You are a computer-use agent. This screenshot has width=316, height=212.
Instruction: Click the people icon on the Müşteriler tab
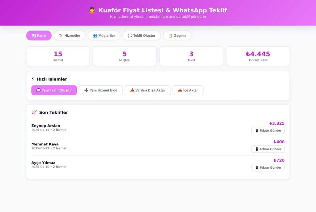[x=95, y=36]
